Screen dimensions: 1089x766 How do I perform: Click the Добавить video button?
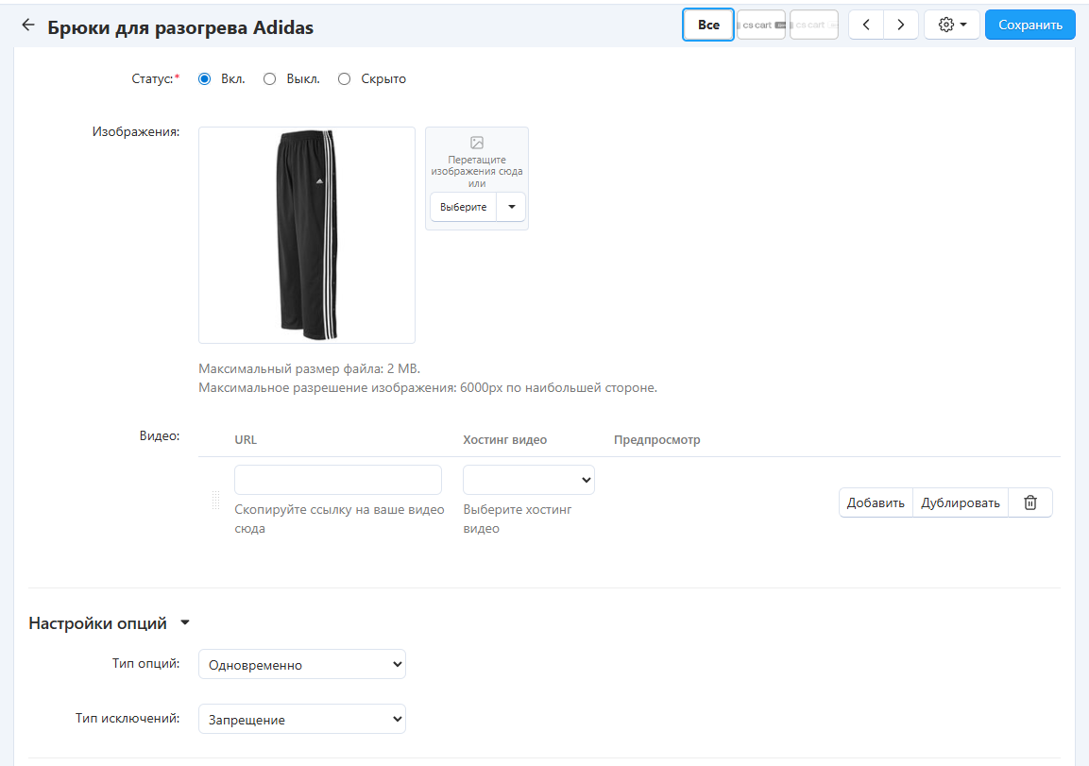[x=876, y=502]
